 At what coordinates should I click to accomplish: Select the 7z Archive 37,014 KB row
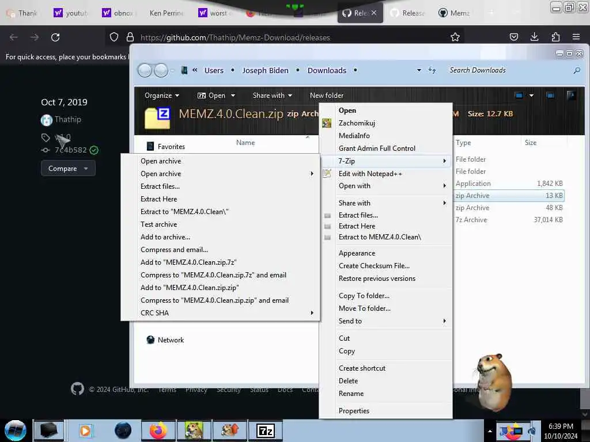click(509, 220)
